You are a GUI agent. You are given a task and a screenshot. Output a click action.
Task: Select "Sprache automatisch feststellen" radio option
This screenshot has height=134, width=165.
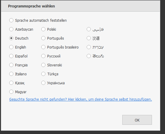coord(11,20)
